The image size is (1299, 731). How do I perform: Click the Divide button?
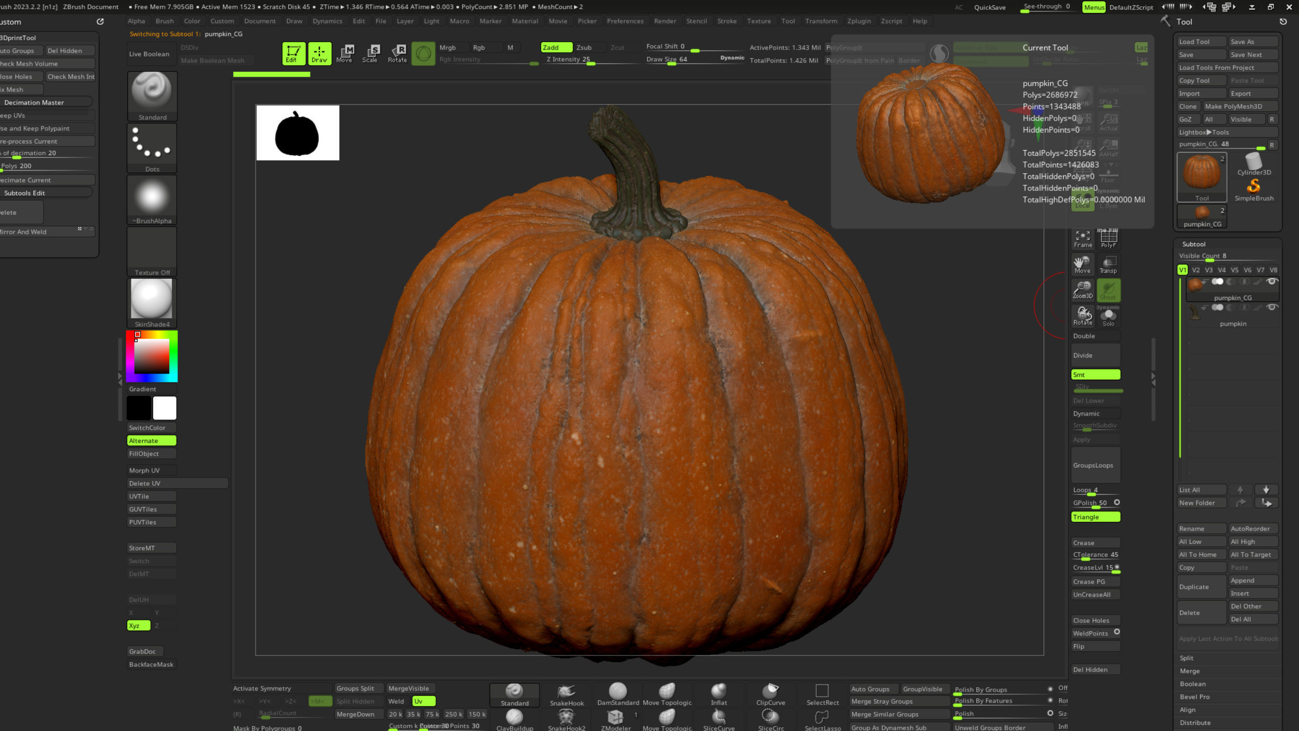point(1095,355)
